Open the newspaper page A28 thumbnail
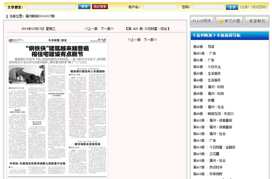272x179 pixels. (58, 108)
